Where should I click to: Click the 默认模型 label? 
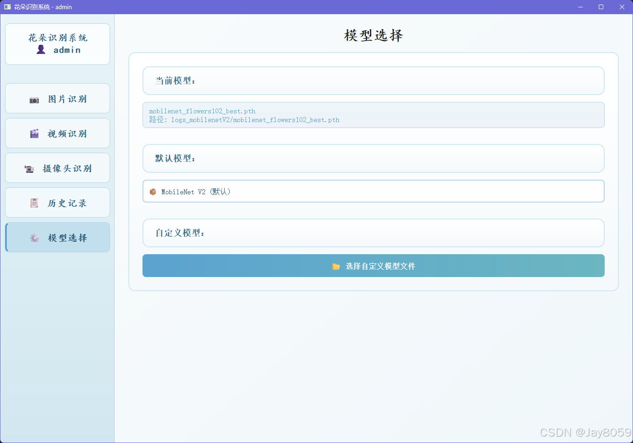[x=176, y=158]
